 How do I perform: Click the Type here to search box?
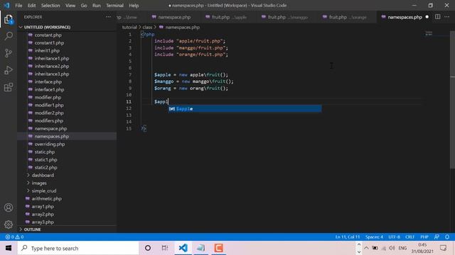(x=78, y=248)
